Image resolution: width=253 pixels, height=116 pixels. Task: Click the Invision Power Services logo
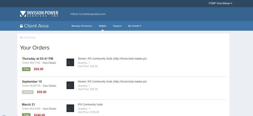(x=39, y=14)
